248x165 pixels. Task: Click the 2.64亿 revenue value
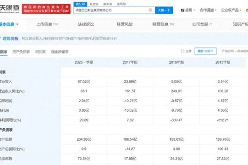coord(223,82)
